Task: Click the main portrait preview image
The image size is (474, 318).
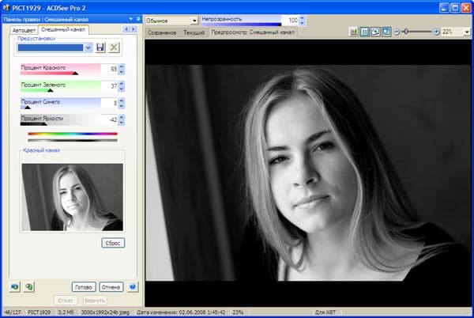Action: pos(308,173)
